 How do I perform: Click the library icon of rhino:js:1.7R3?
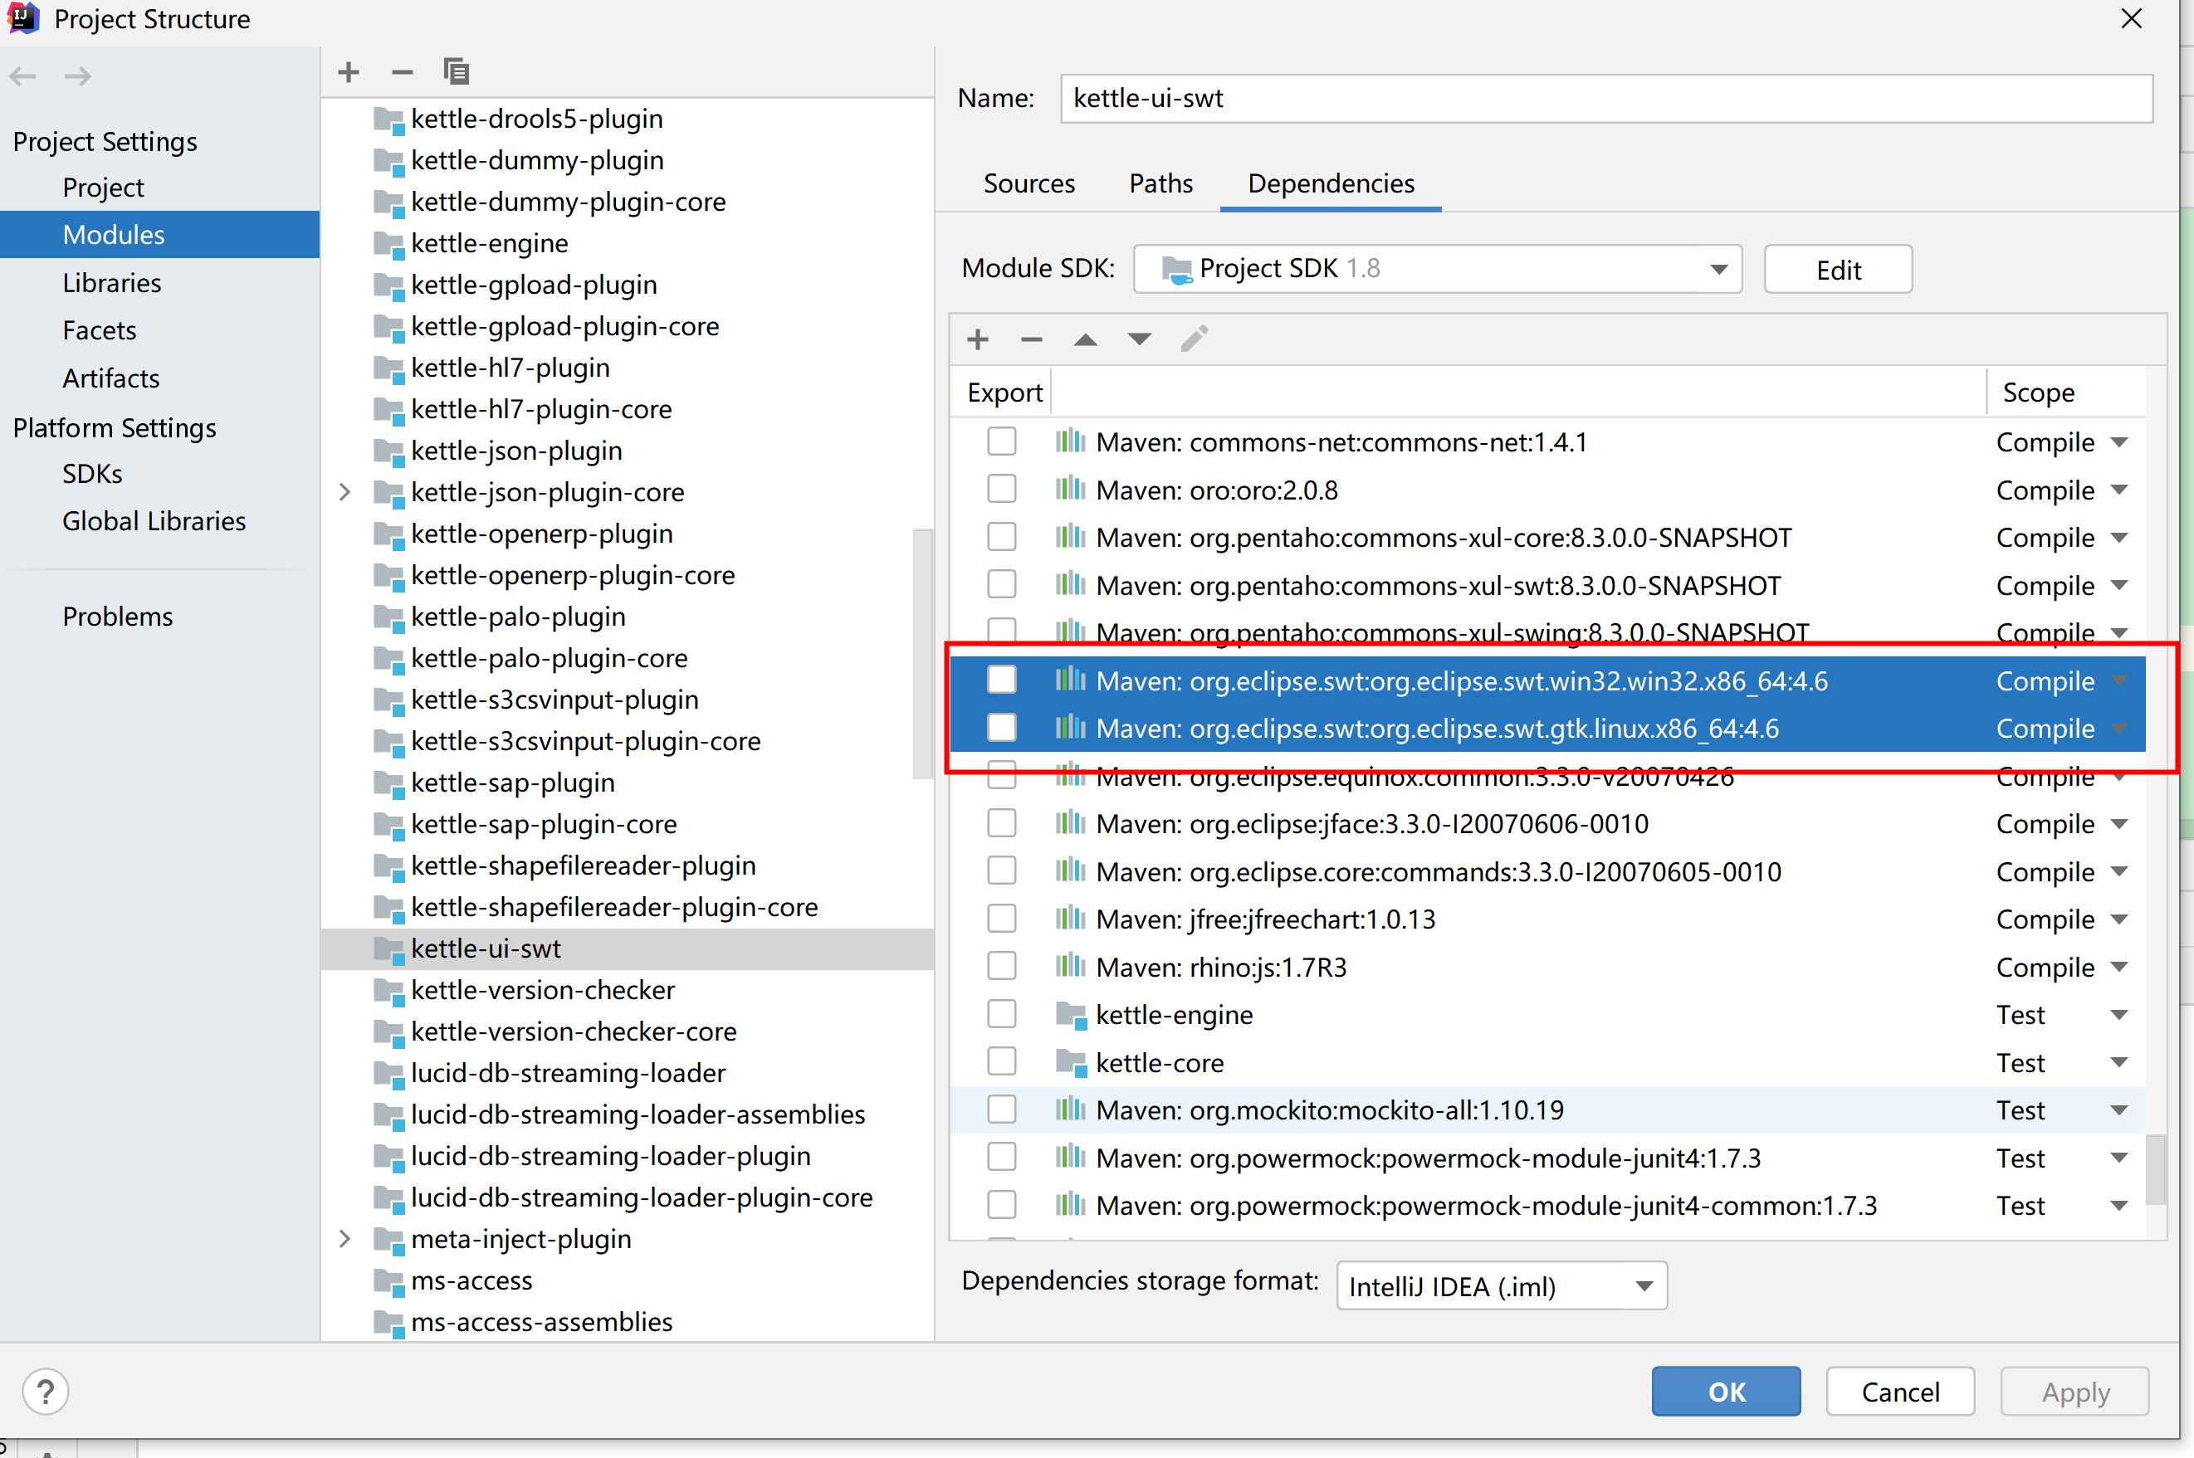click(1071, 966)
